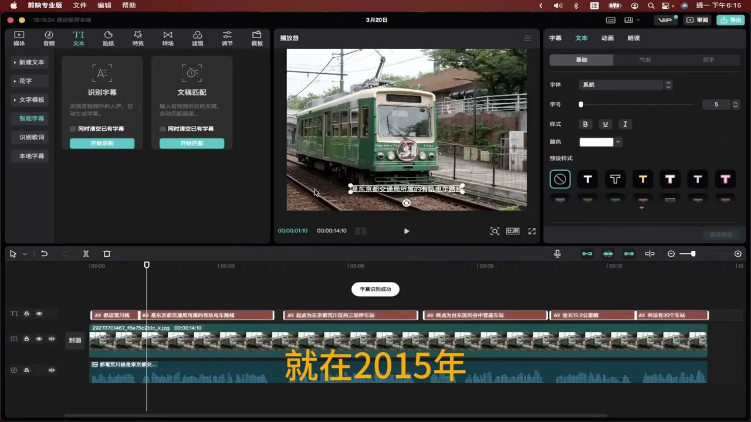Image resolution: width=751 pixels, height=422 pixels.
Task: Toggle subtitle track visibility eye icon
Action: pos(39,314)
